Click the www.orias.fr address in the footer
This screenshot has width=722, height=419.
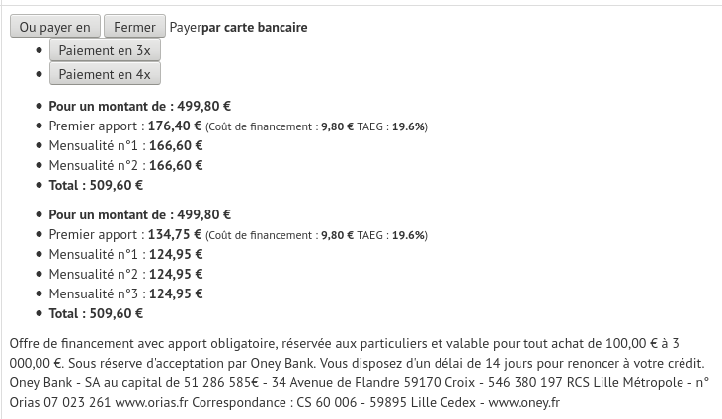click(151, 403)
